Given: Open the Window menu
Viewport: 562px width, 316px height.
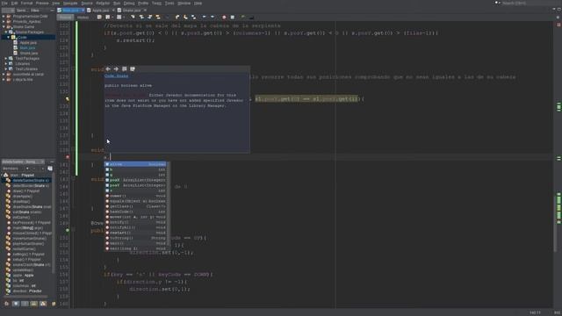Looking at the screenshot, I should click(x=184, y=4).
